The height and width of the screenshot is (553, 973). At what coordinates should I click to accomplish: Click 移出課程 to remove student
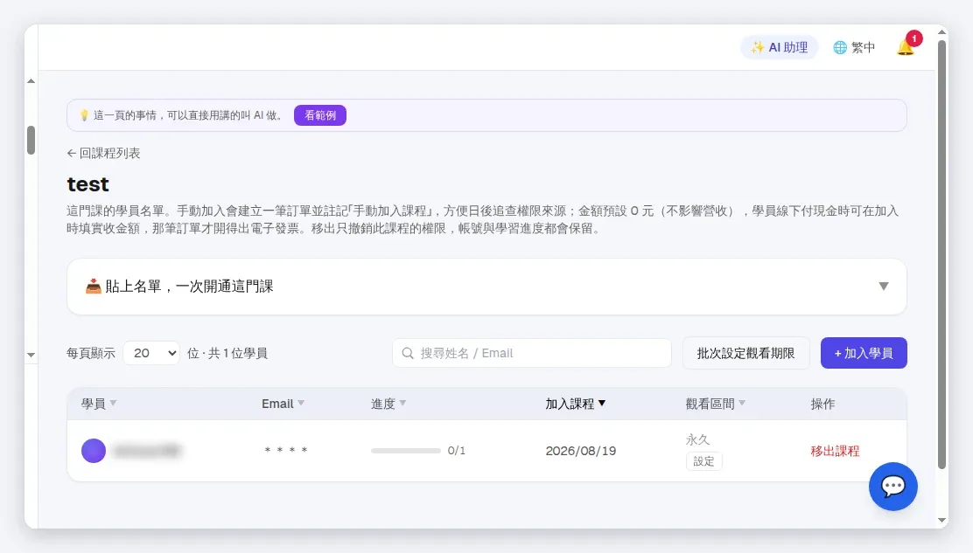835,451
